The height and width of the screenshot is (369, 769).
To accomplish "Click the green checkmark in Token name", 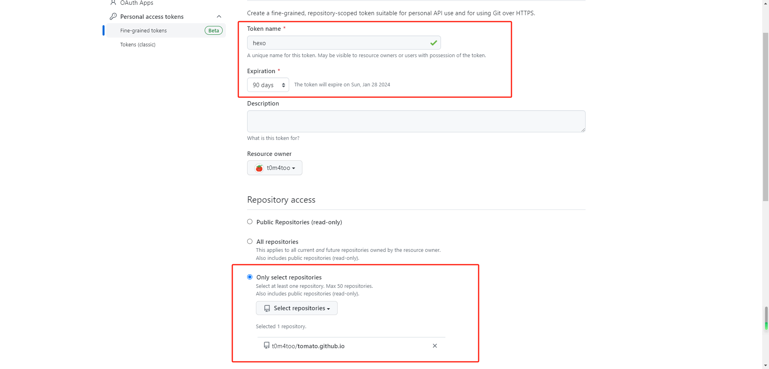I will pos(433,43).
